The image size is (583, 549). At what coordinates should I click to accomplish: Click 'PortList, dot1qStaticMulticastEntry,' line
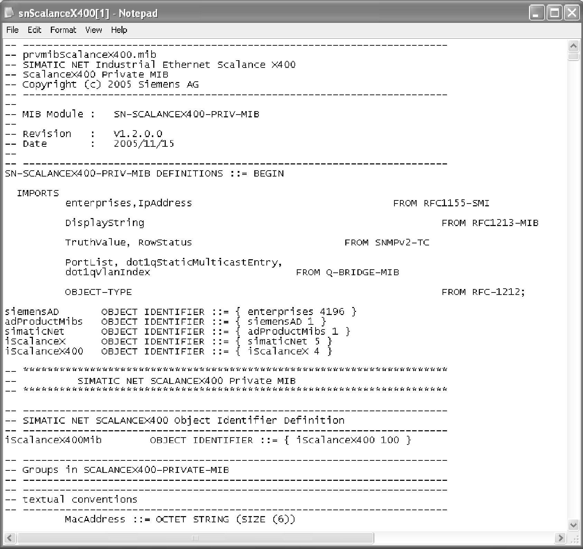[x=174, y=262]
